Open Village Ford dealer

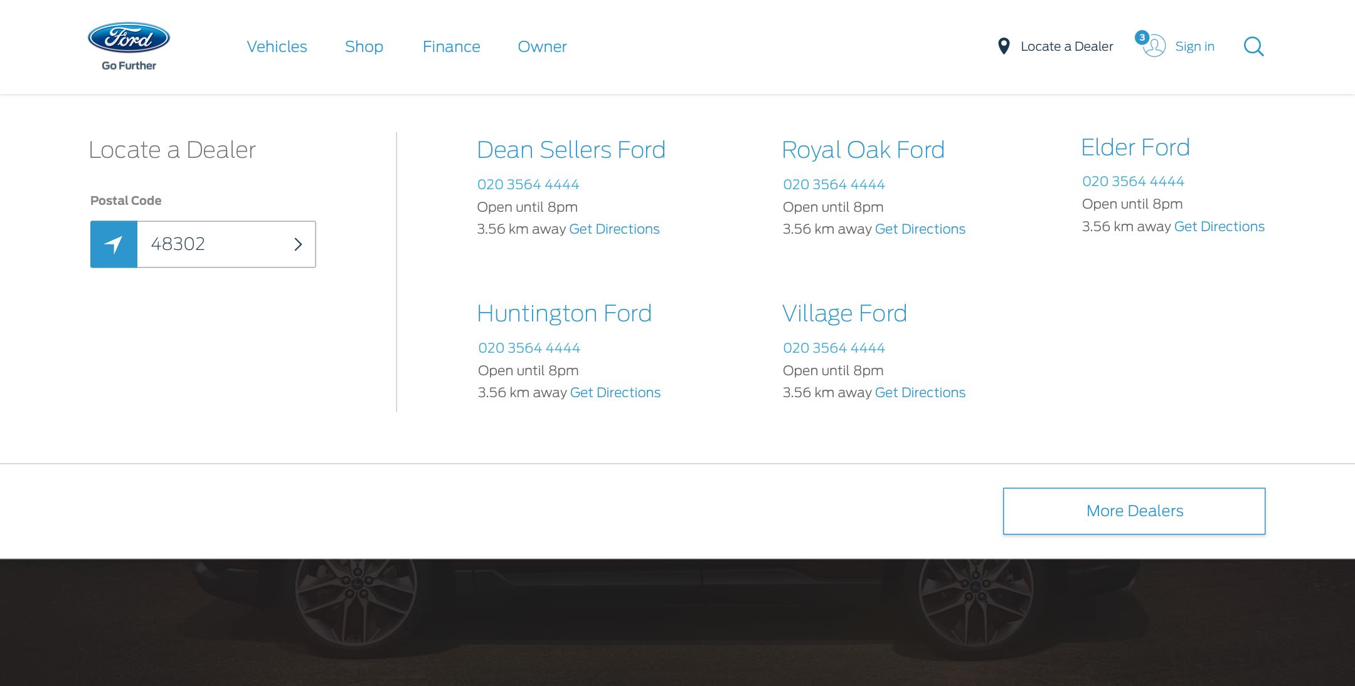(x=844, y=313)
